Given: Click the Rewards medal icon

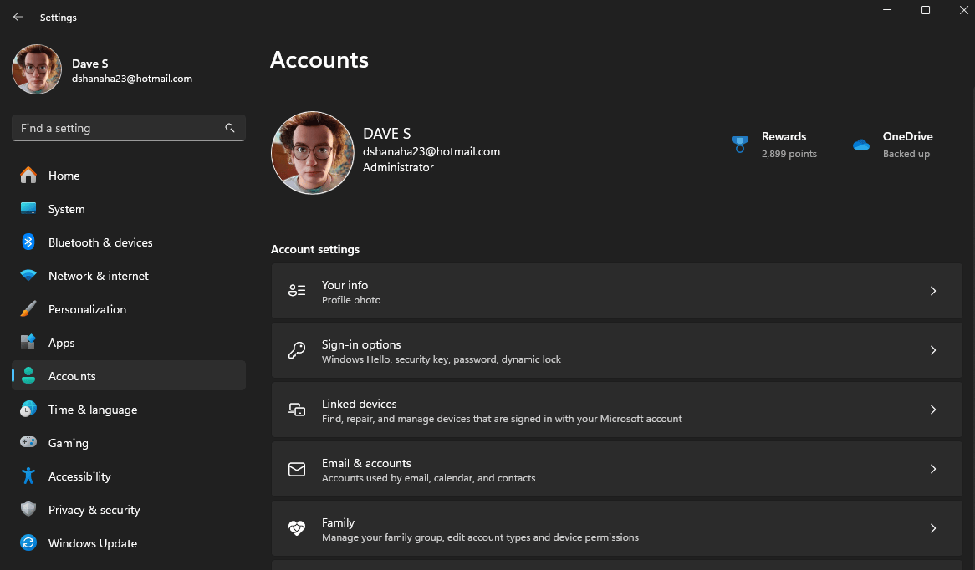Looking at the screenshot, I should click(739, 145).
